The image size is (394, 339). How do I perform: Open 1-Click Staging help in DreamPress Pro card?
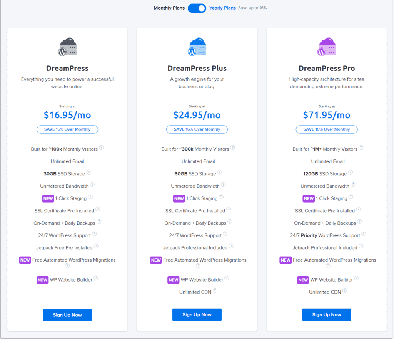pos(351,197)
